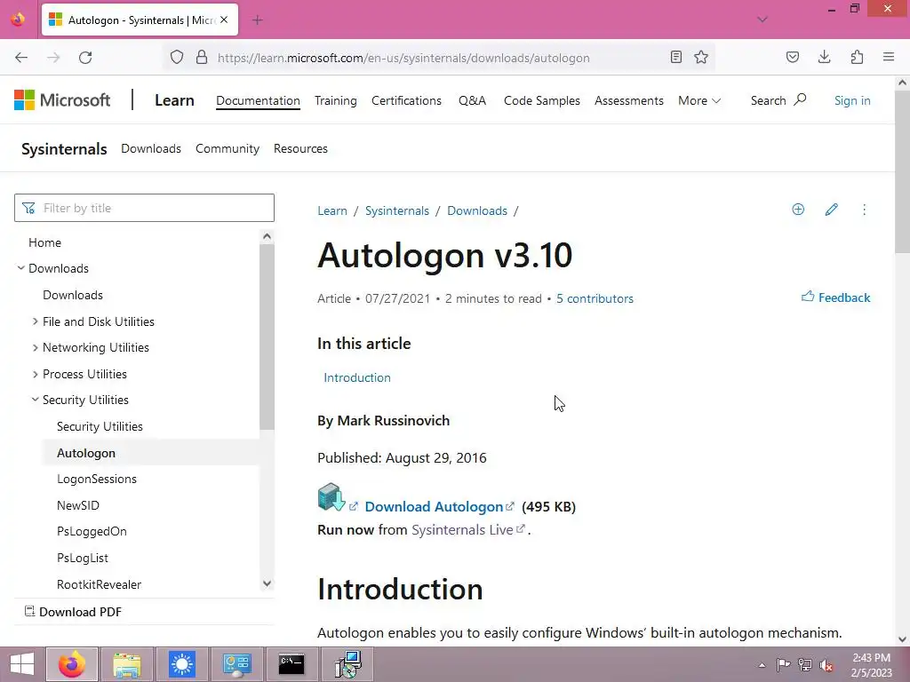This screenshot has width=910, height=682.
Task: Click the page vertical scrollbar thumb
Action: pos(902,171)
